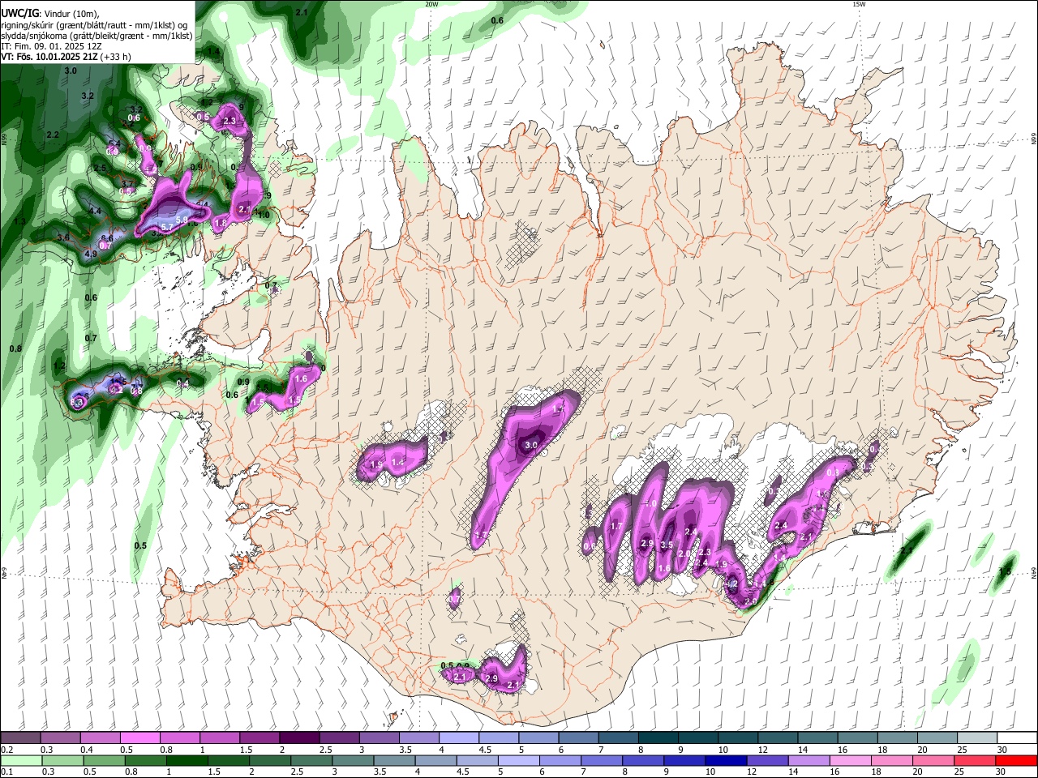Pick the snow legend swatch between 1.5 and 2

pyautogui.click(x=259, y=737)
